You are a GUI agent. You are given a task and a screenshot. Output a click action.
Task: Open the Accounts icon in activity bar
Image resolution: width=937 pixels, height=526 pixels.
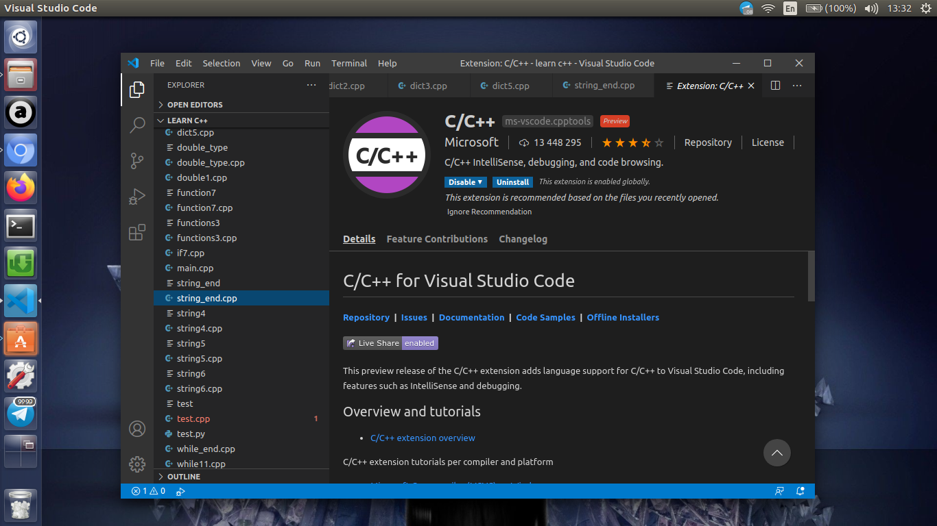[137, 429]
